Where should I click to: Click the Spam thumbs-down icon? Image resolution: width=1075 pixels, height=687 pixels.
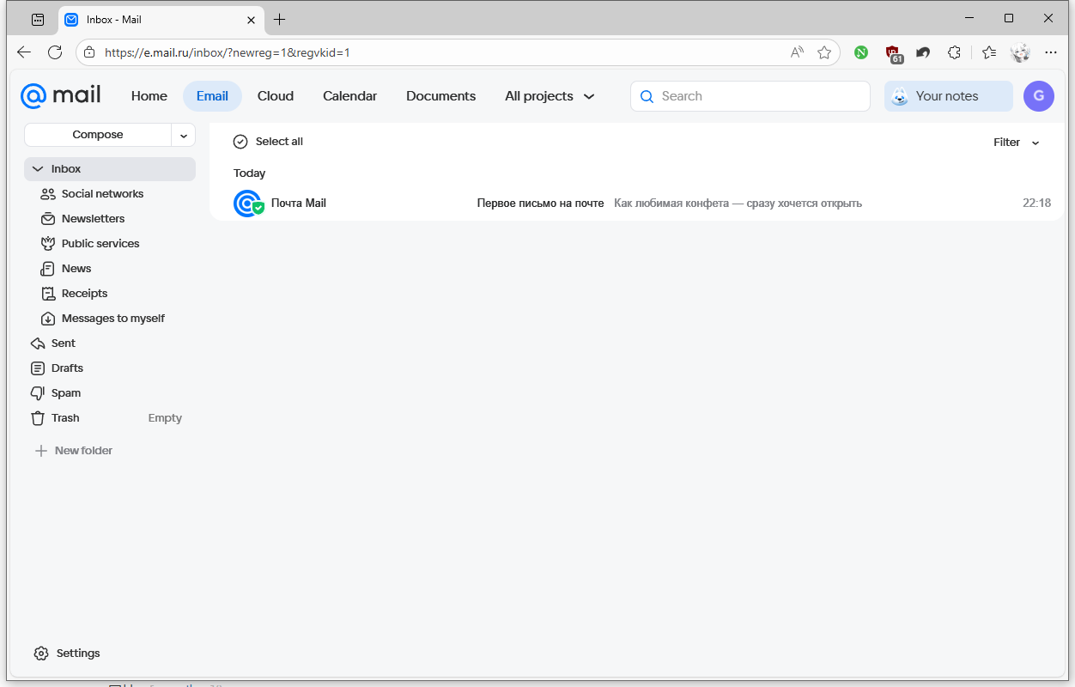(38, 393)
